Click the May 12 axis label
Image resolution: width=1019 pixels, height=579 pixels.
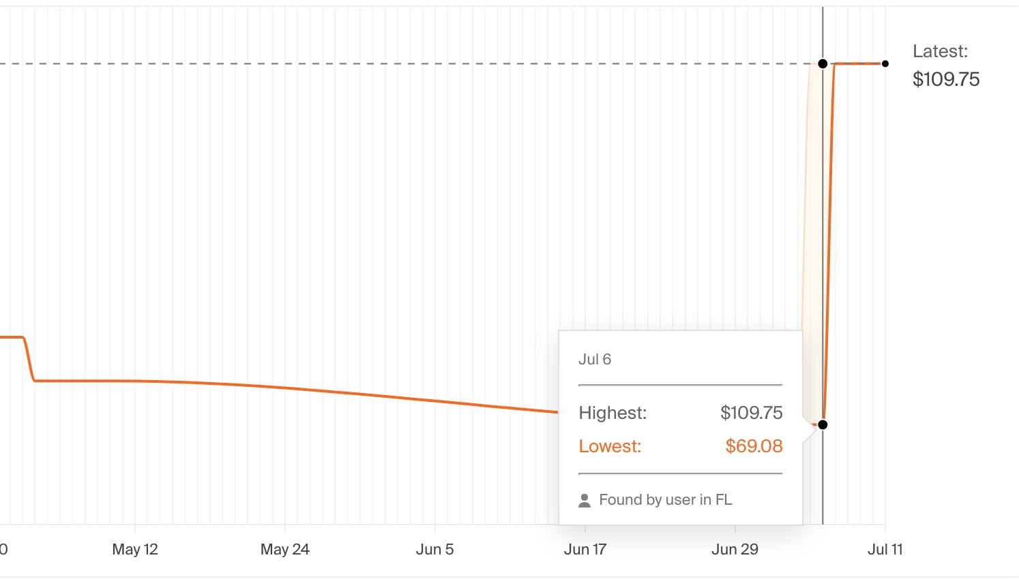point(135,549)
